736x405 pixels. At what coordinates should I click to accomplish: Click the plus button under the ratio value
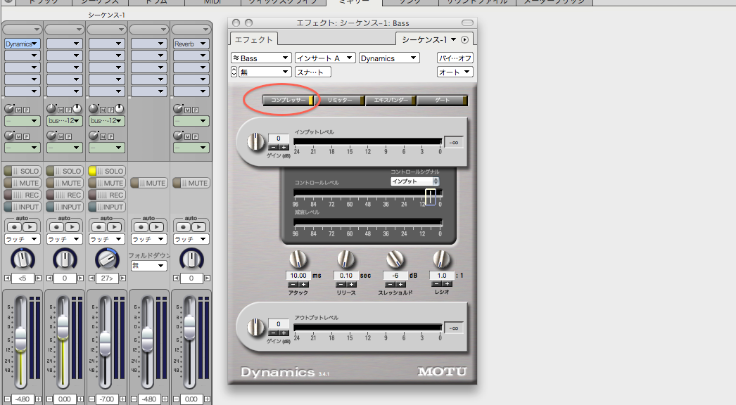pos(447,284)
